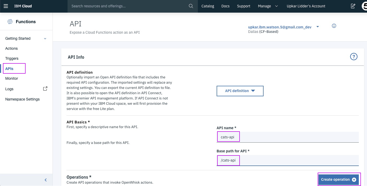Focus the Base path for API field

click(x=288, y=160)
